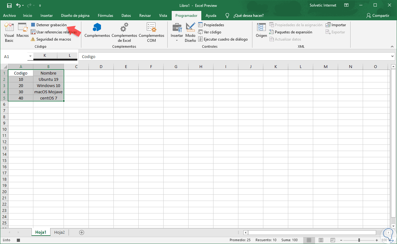The image size is (397, 244).
Task: Toggle Modo Diseño
Action: 190,32
